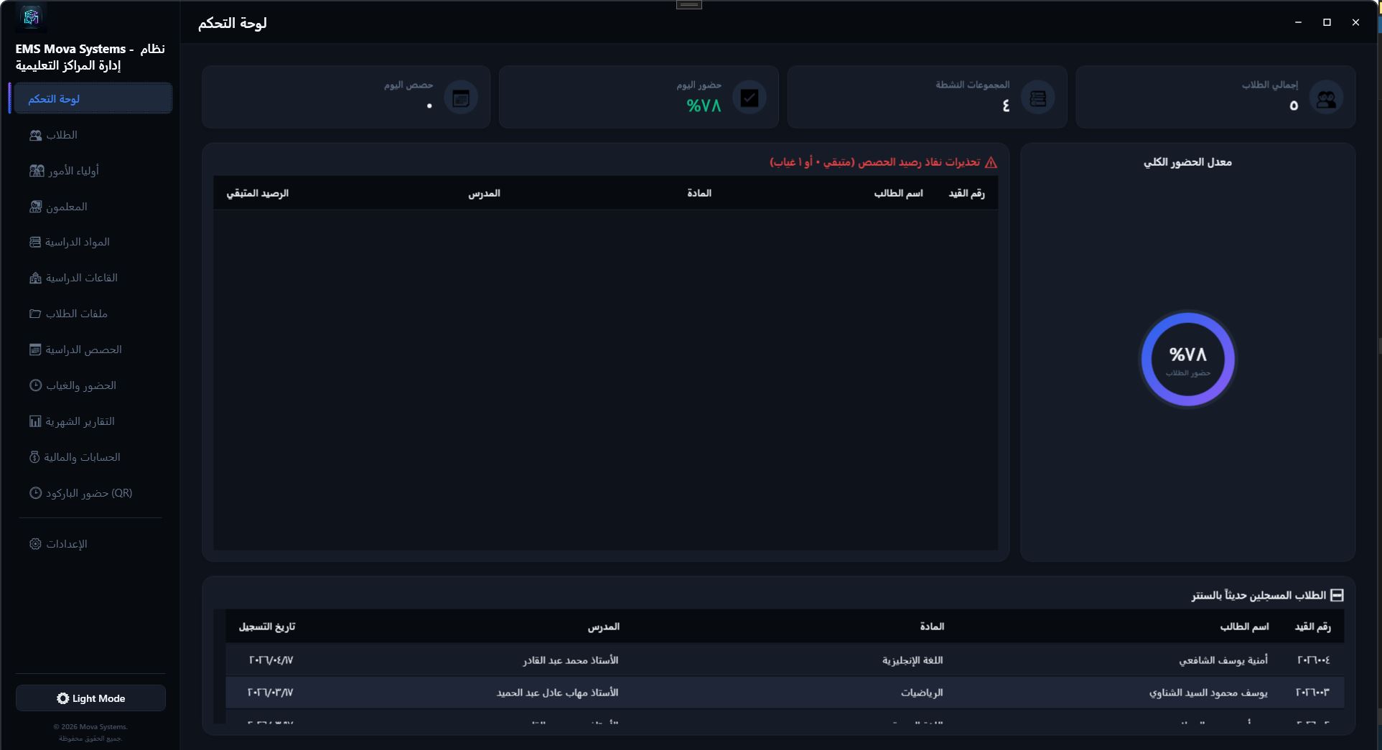Click اسم الطالب header in warnings table

[x=898, y=193]
